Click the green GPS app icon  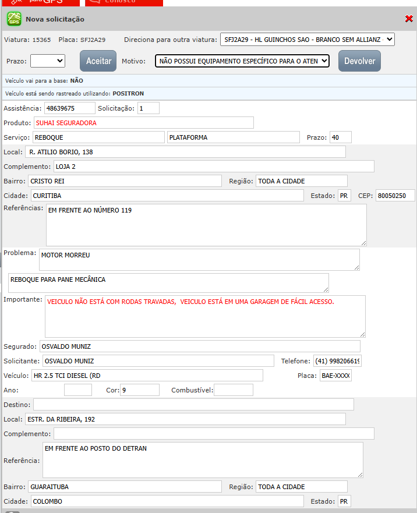[x=14, y=19]
